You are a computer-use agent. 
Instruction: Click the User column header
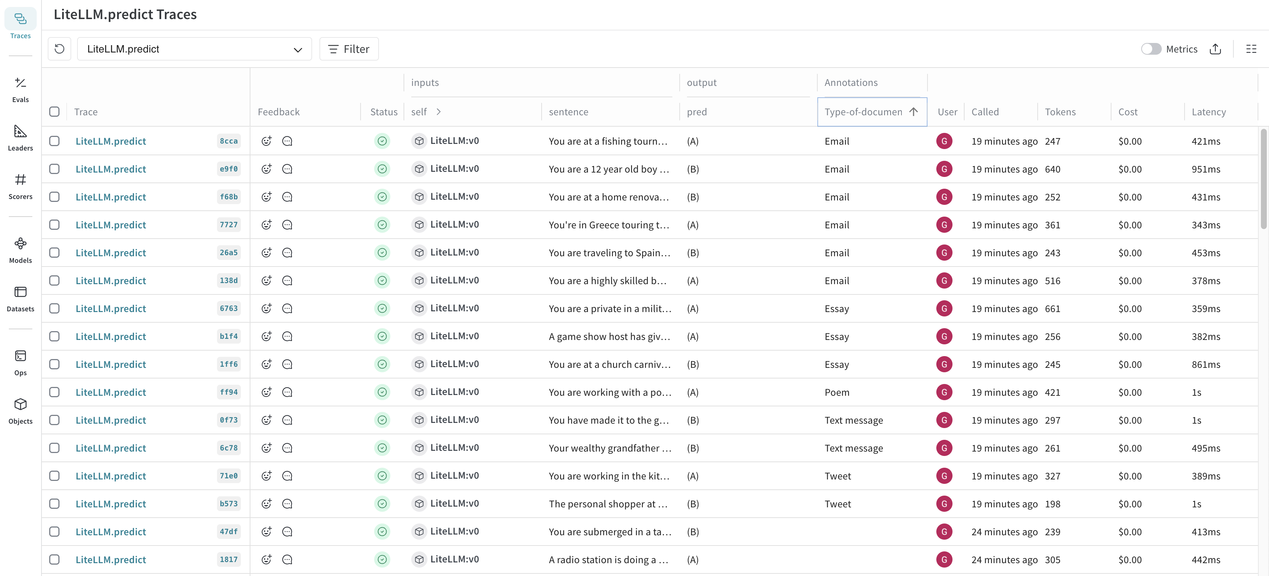pos(947,112)
